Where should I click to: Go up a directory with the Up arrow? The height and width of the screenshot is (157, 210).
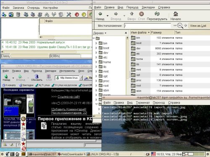(132, 14)
